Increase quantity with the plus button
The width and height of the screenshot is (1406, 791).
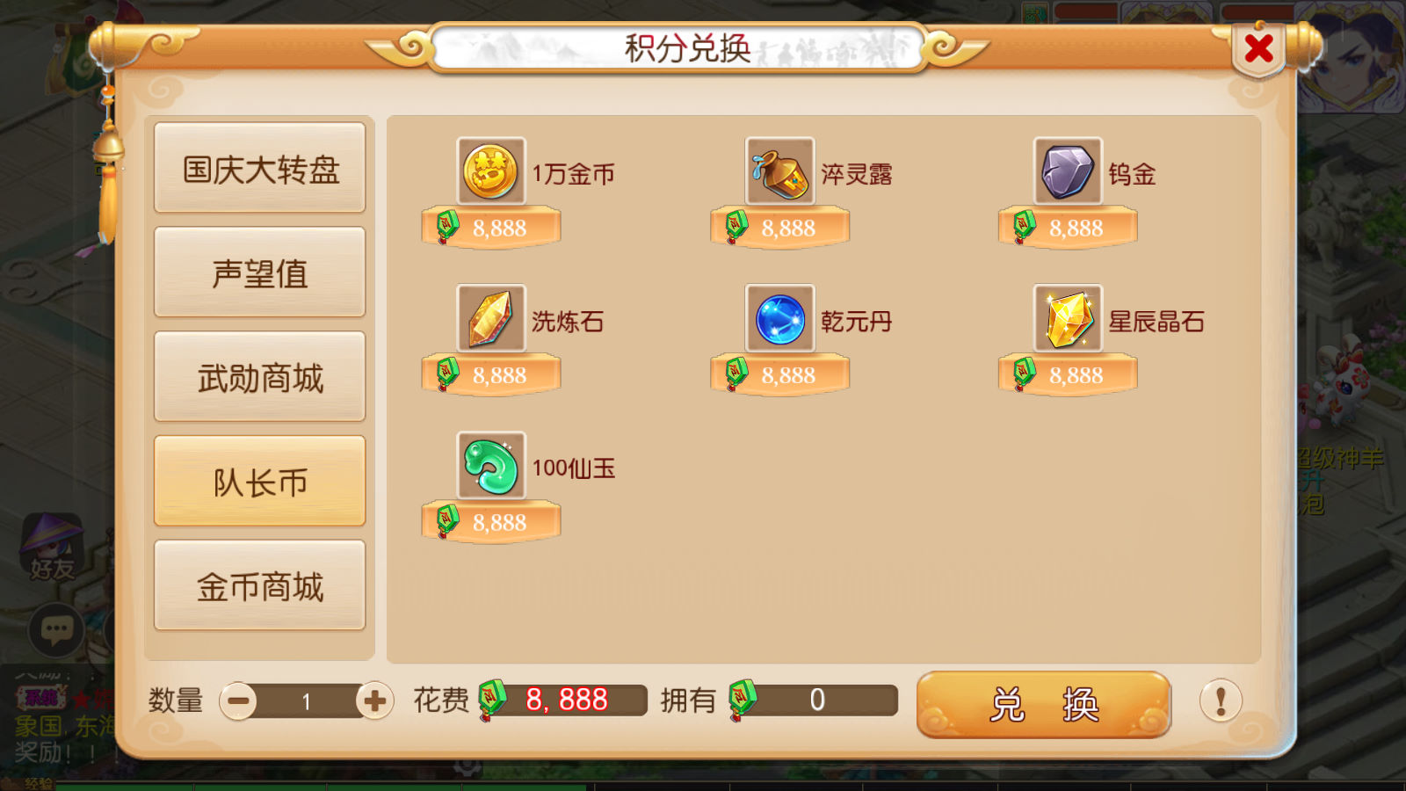tap(374, 701)
